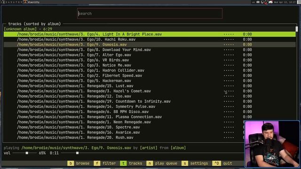Switch to the browse view
Screen dimensions: 301x169
pos(79,163)
